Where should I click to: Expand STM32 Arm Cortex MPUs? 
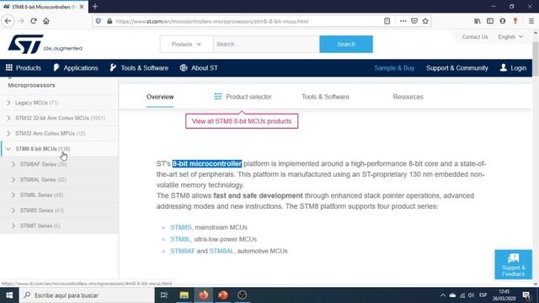coord(8,133)
